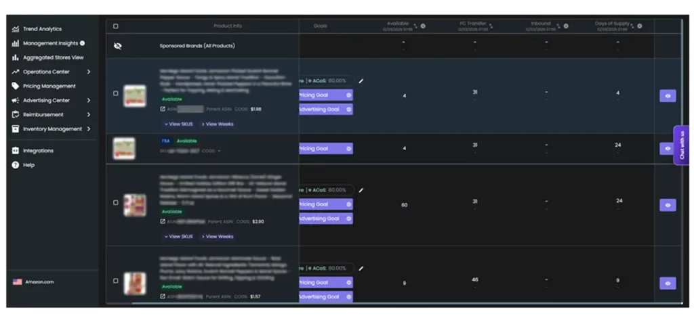Click the Integrations icon in sidebar
This screenshot has height=320, width=694.
(x=16, y=151)
